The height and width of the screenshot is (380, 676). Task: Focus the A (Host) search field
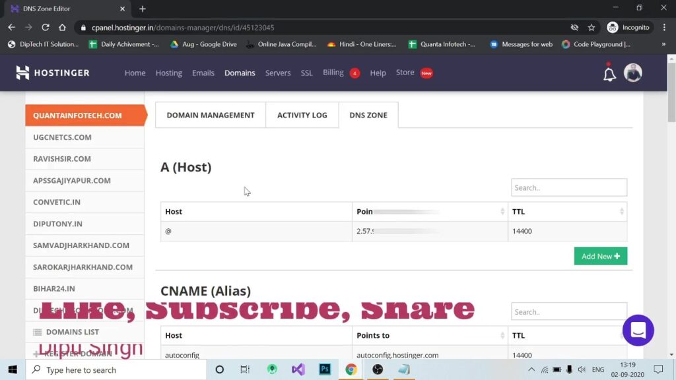[x=569, y=187]
